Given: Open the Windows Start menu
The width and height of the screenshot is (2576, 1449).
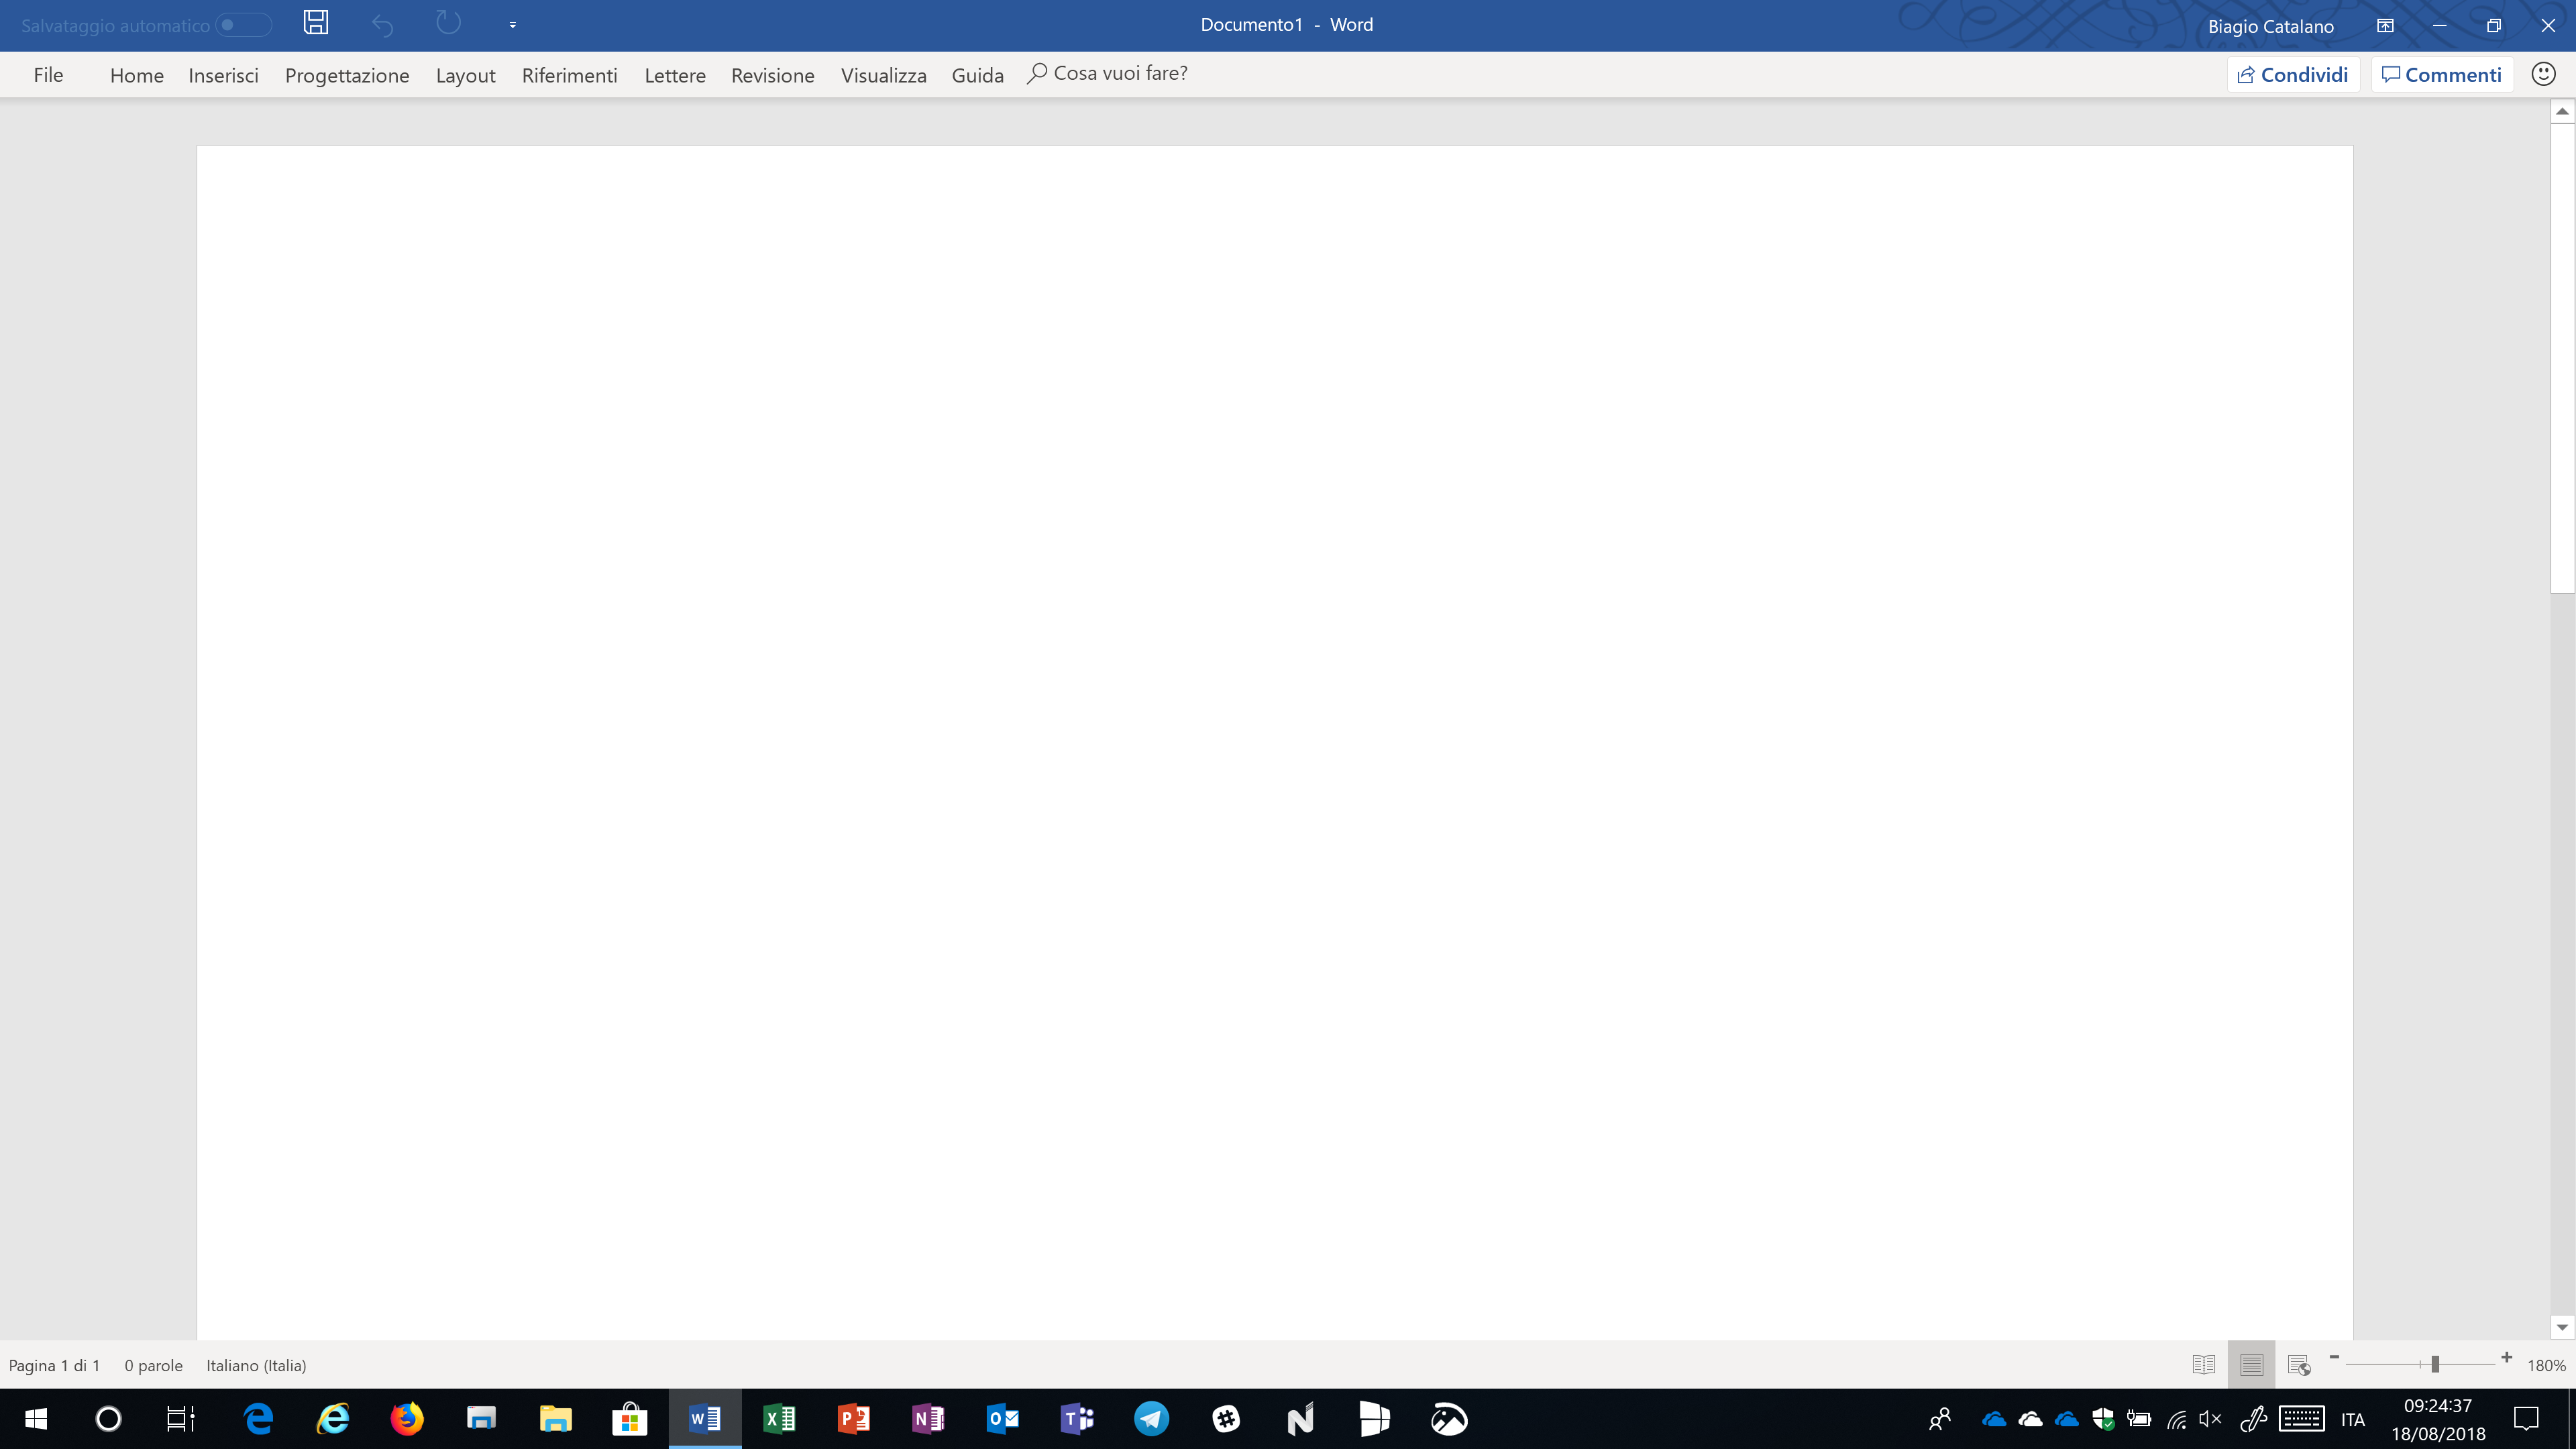Looking at the screenshot, I should point(36,1418).
